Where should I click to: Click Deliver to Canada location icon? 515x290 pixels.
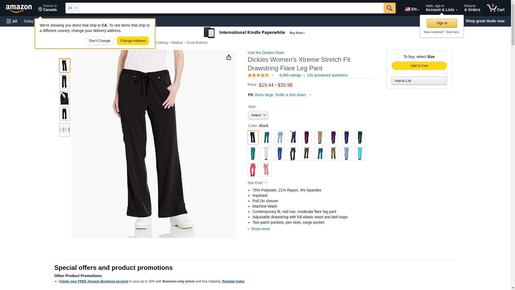pyautogui.click(x=41, y=9)
